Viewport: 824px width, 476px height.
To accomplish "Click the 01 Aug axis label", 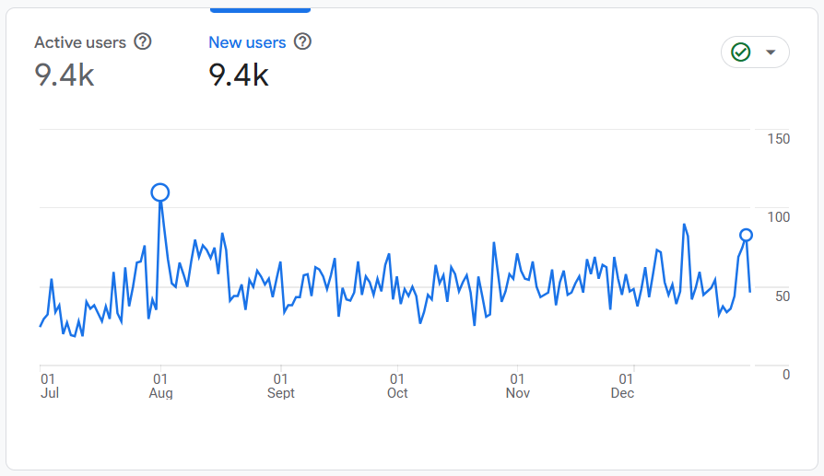I will coord(160,386).
